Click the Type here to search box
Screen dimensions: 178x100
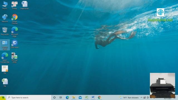coord(29,97)
